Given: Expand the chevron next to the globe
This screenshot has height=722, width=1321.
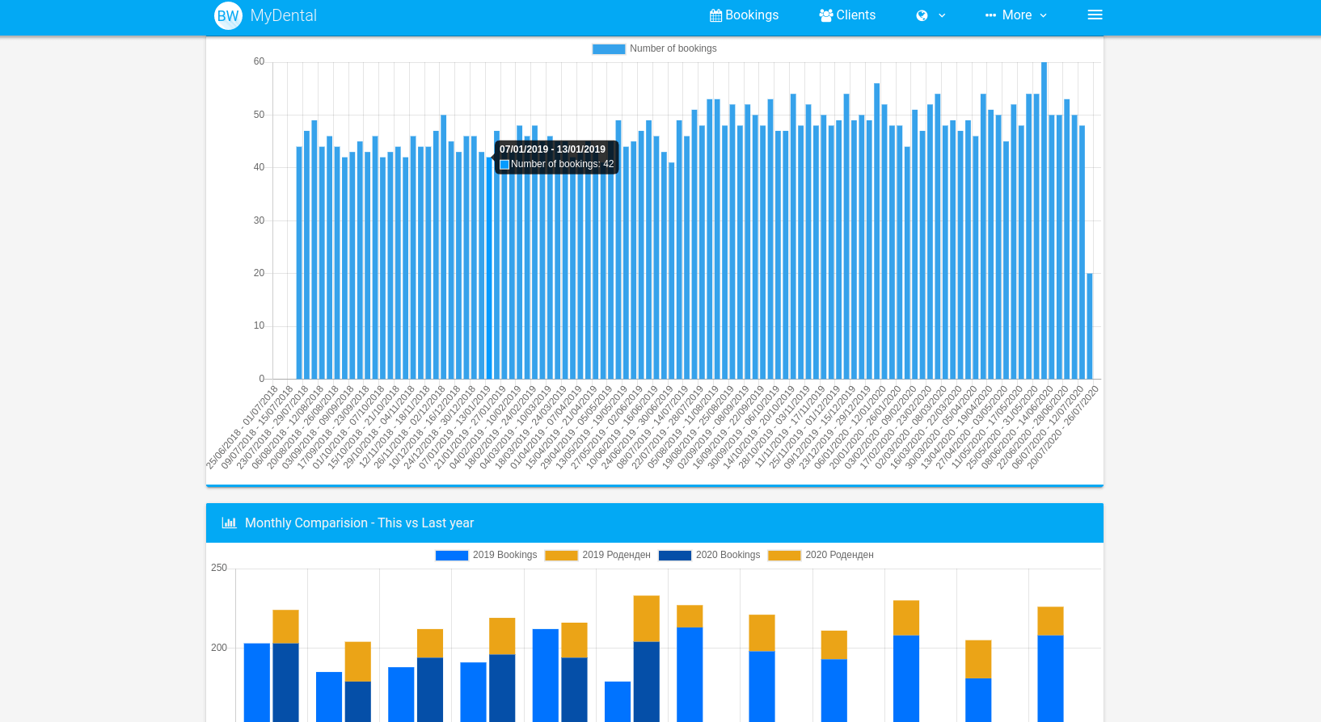Looking at the screenshot, I should (942, 15).
